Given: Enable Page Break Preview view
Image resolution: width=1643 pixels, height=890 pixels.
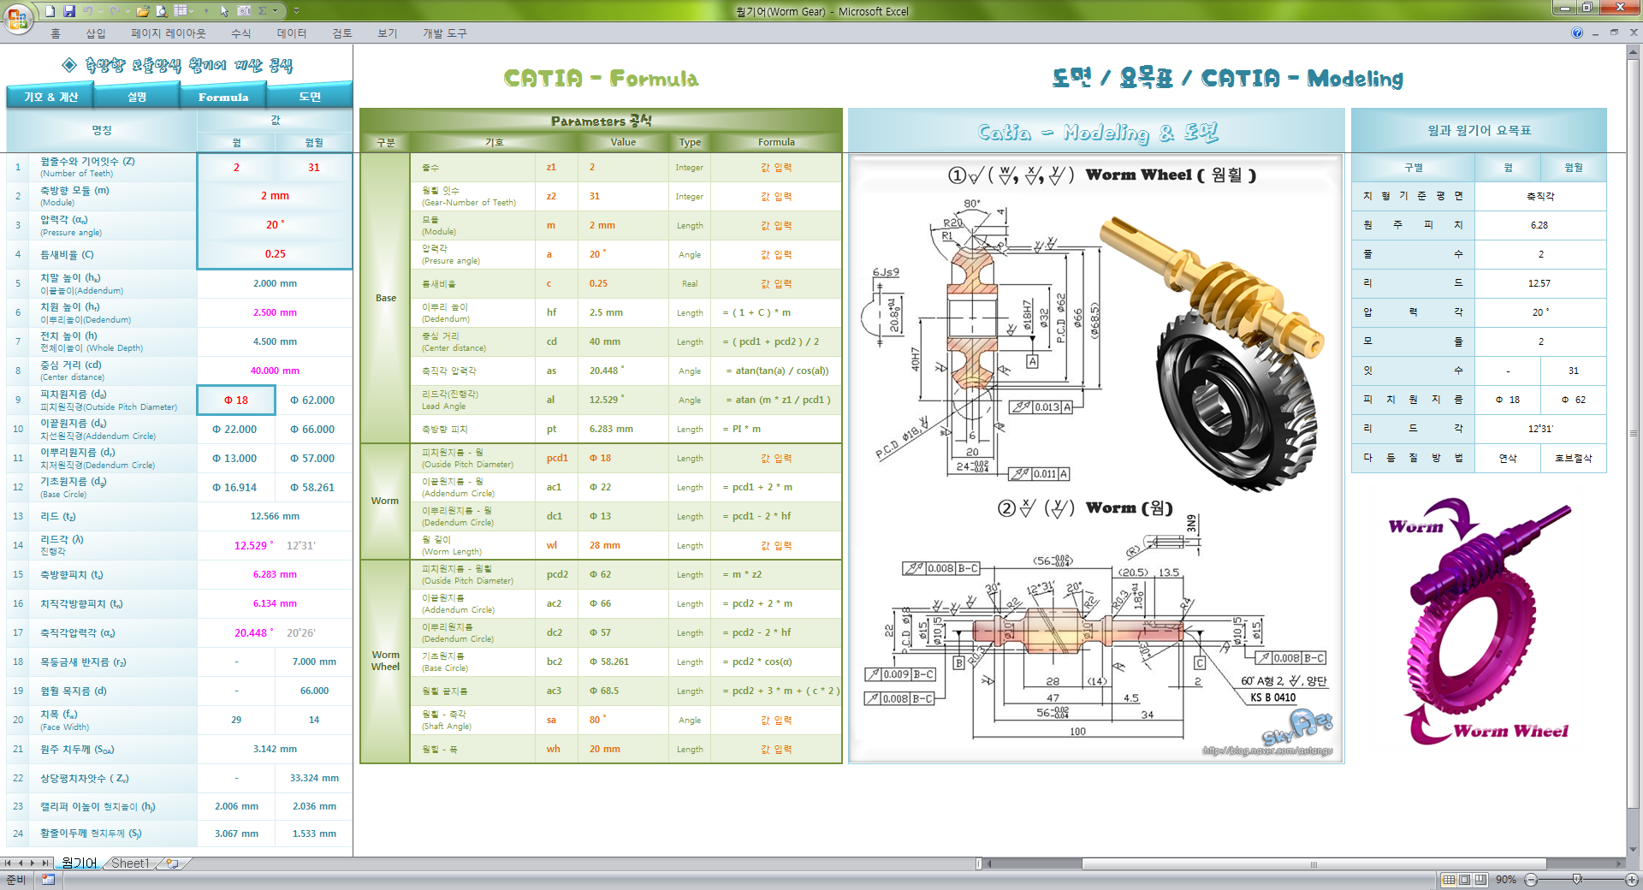Looking at the screenshot, I should click(1480, 879).
